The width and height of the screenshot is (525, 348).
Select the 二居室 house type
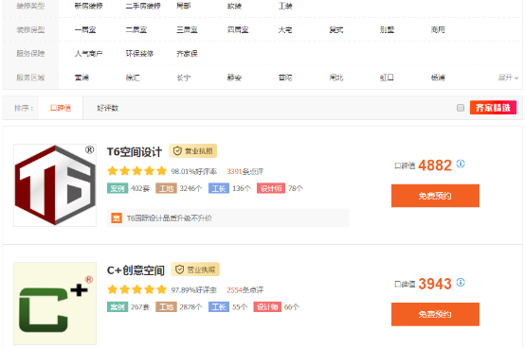136,29
